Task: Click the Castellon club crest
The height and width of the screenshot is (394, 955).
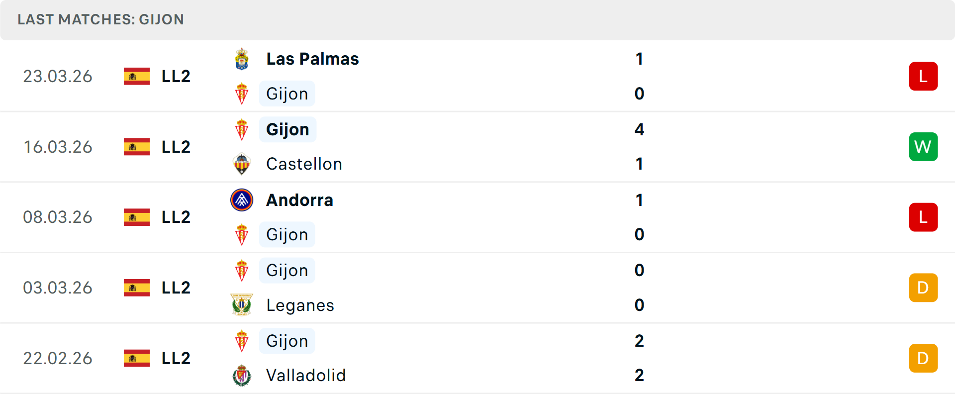Action: [x=242, y=164]
